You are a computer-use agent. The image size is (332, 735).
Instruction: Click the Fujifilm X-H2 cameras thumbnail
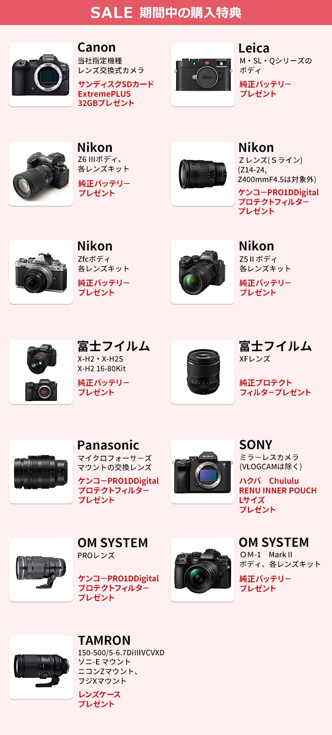click(x=41, y=372)
